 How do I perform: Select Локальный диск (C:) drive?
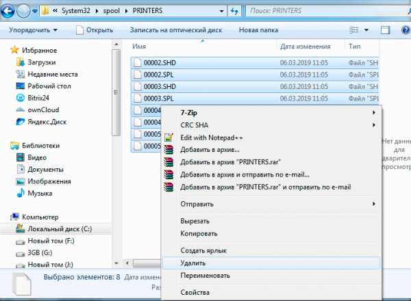60,229
